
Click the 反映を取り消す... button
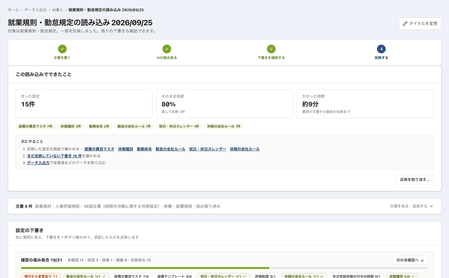point(415,180)
